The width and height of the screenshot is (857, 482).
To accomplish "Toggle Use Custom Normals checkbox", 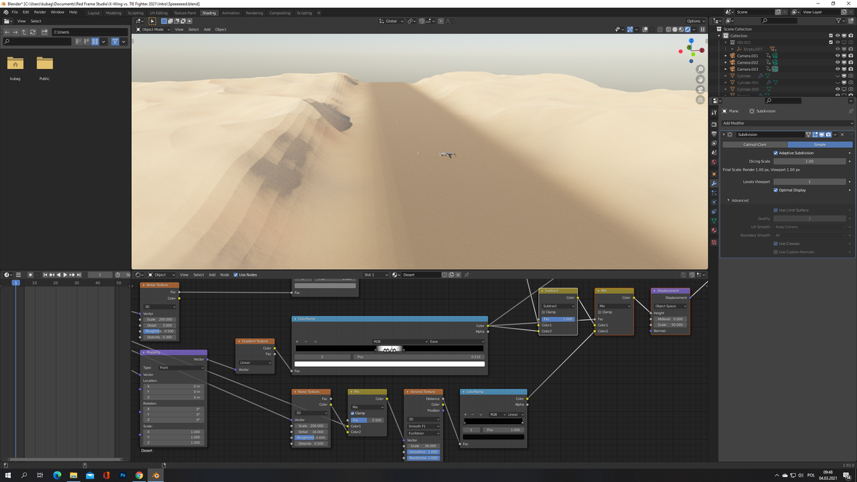I will click(x=776, y=252).
